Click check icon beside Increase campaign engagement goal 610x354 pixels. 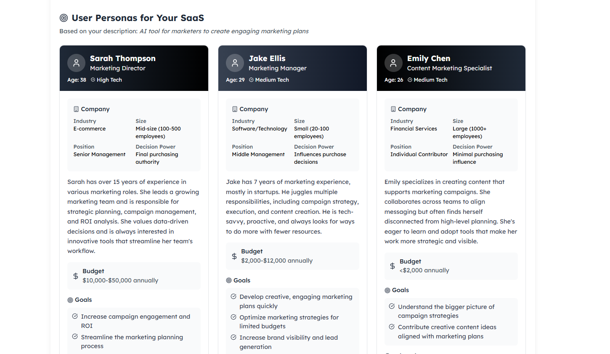tap(75, 316)
